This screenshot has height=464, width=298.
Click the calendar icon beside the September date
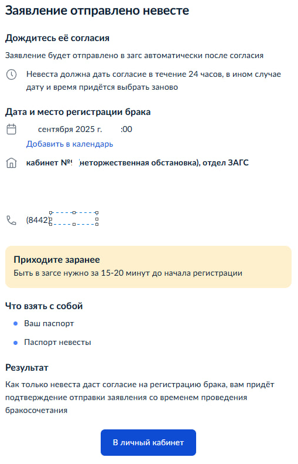tap(12, 129)
